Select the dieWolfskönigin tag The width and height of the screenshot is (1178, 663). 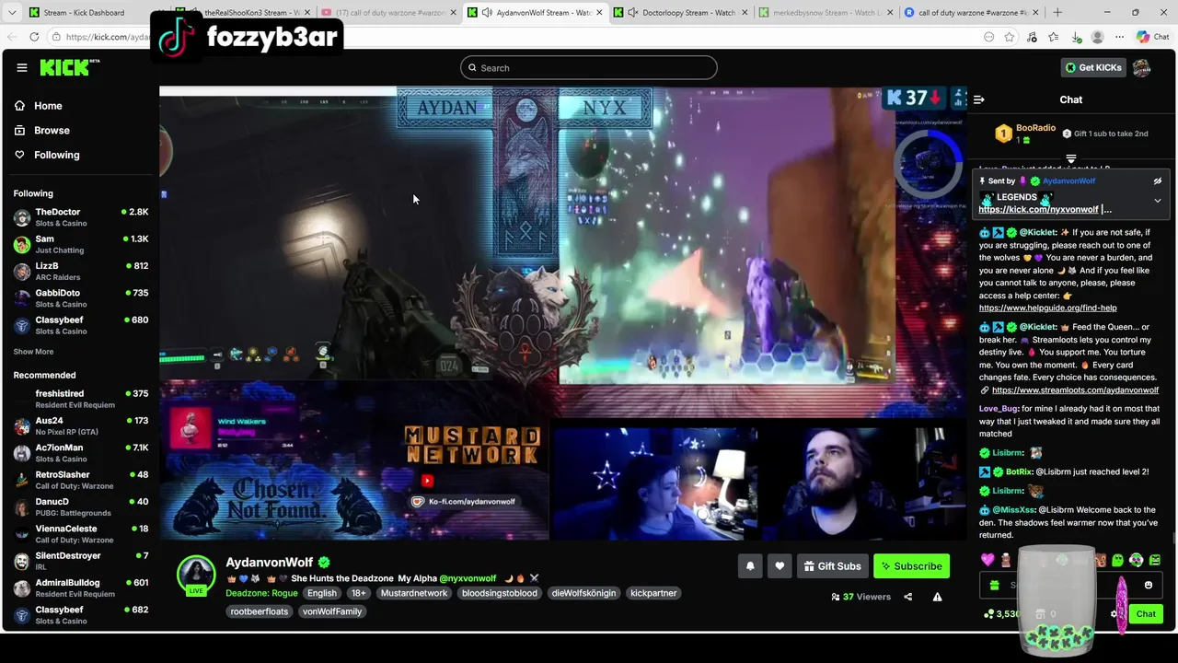(583, 593)
